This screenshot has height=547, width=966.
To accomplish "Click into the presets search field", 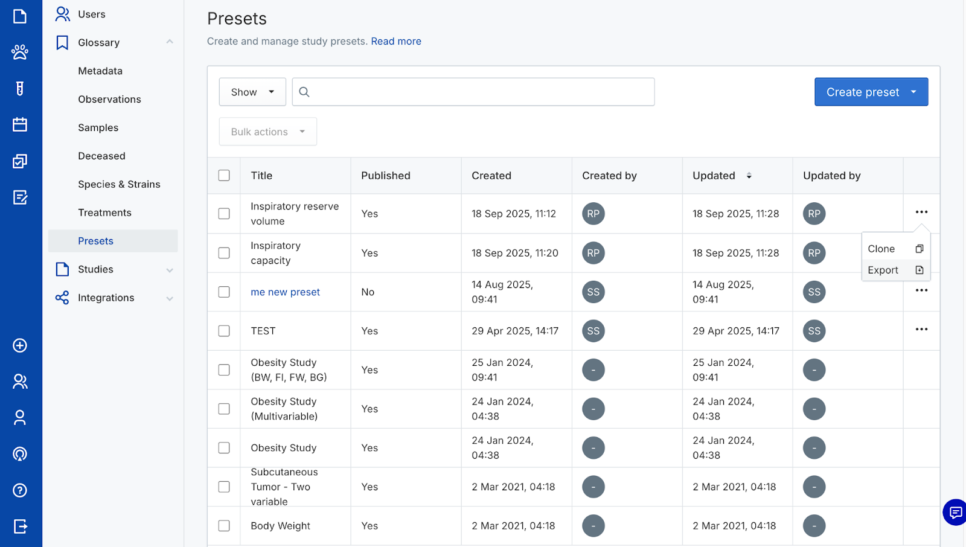I will coord(480,92).
